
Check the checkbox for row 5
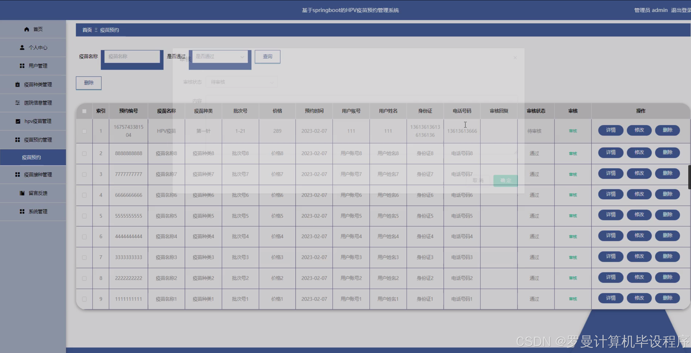click(x=84, y=216)
